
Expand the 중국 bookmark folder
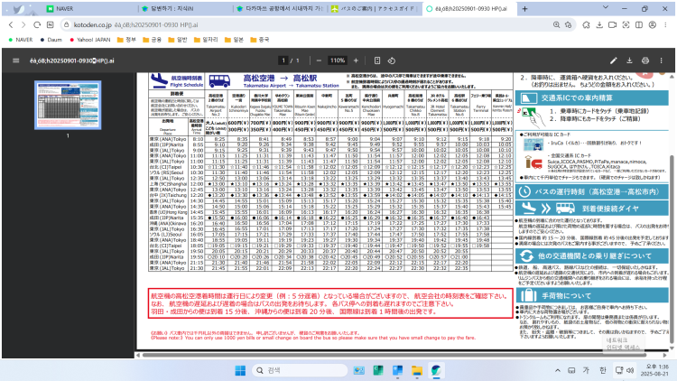pyautogui.click(x=259, y=40)
